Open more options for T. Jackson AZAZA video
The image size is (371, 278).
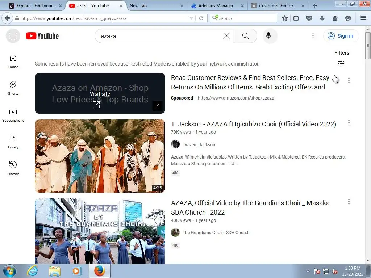click(x=349, y=123)
